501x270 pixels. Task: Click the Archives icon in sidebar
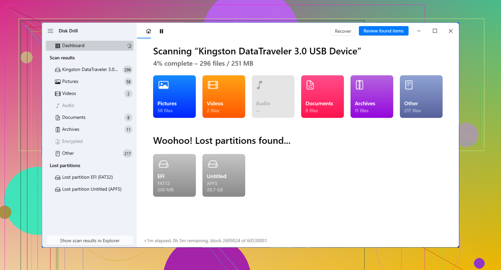tap(58, 129)
